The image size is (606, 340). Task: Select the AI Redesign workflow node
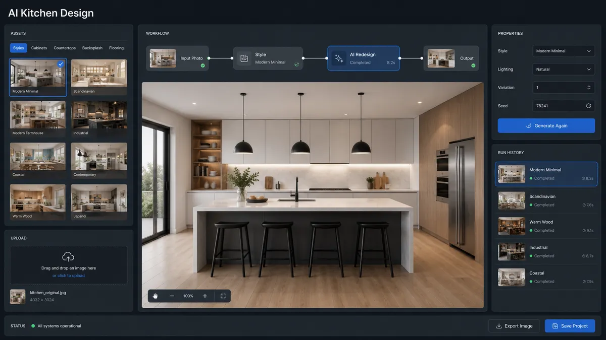[364, 58]
